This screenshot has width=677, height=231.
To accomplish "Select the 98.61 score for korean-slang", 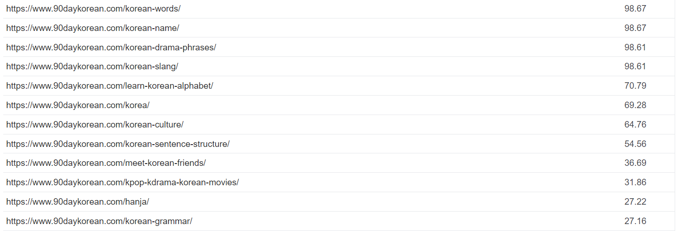I will click(x=635, y=67).
